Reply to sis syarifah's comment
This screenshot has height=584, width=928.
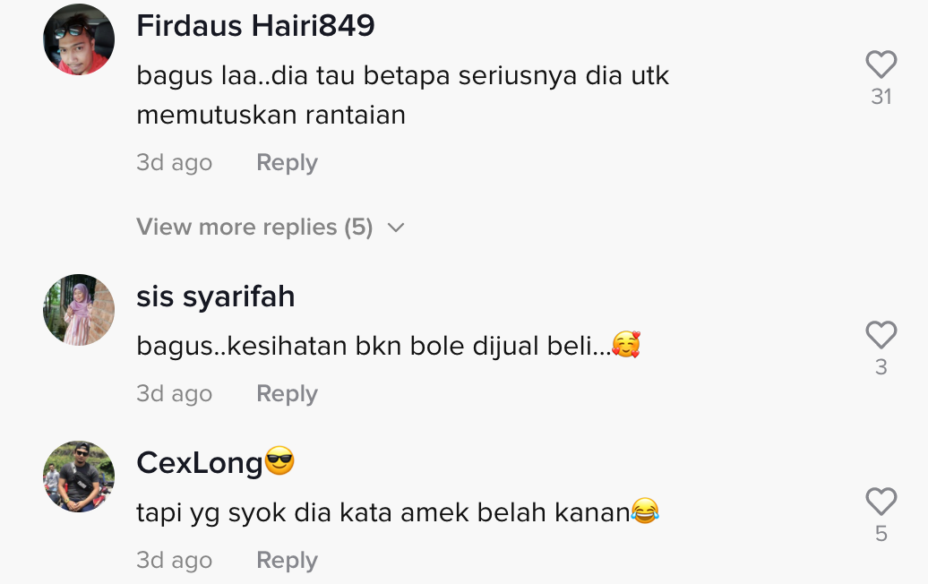coord(287,393)
